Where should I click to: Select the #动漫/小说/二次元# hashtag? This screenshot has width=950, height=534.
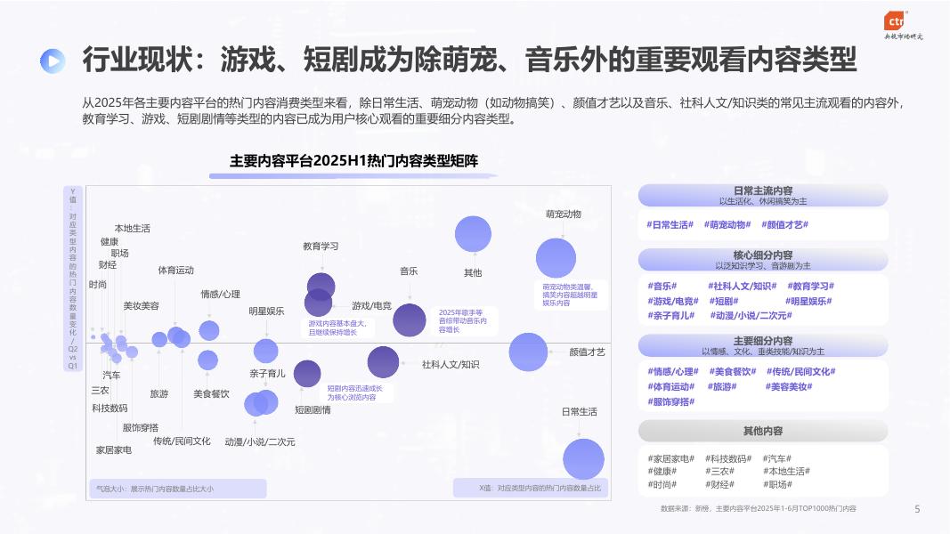[751, 315]
